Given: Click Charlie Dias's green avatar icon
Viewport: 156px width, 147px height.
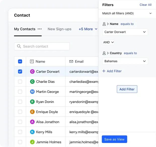Looking at the screenshot, I should (32, 82).
